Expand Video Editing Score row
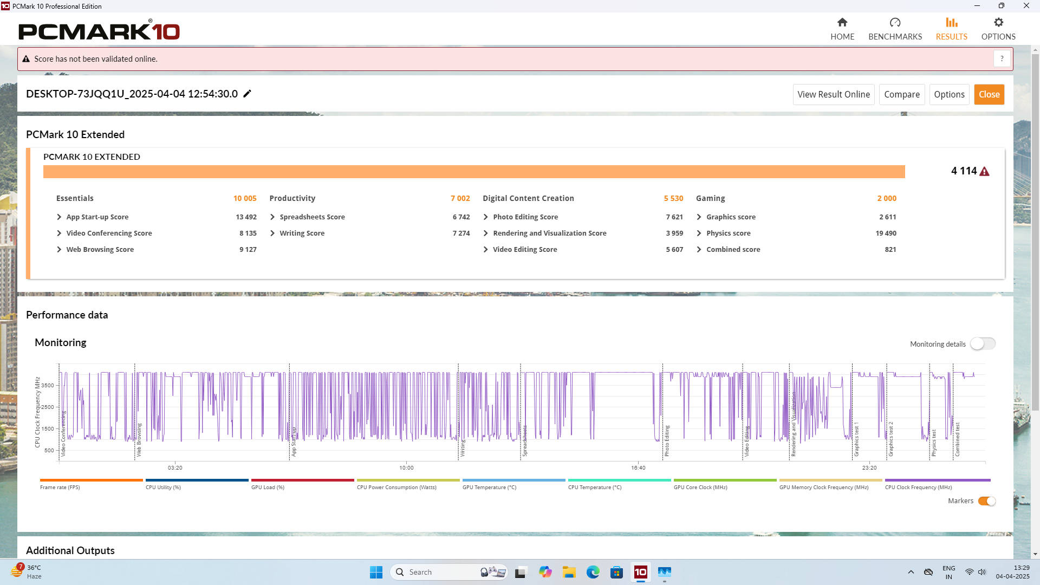 coord(486,249)
